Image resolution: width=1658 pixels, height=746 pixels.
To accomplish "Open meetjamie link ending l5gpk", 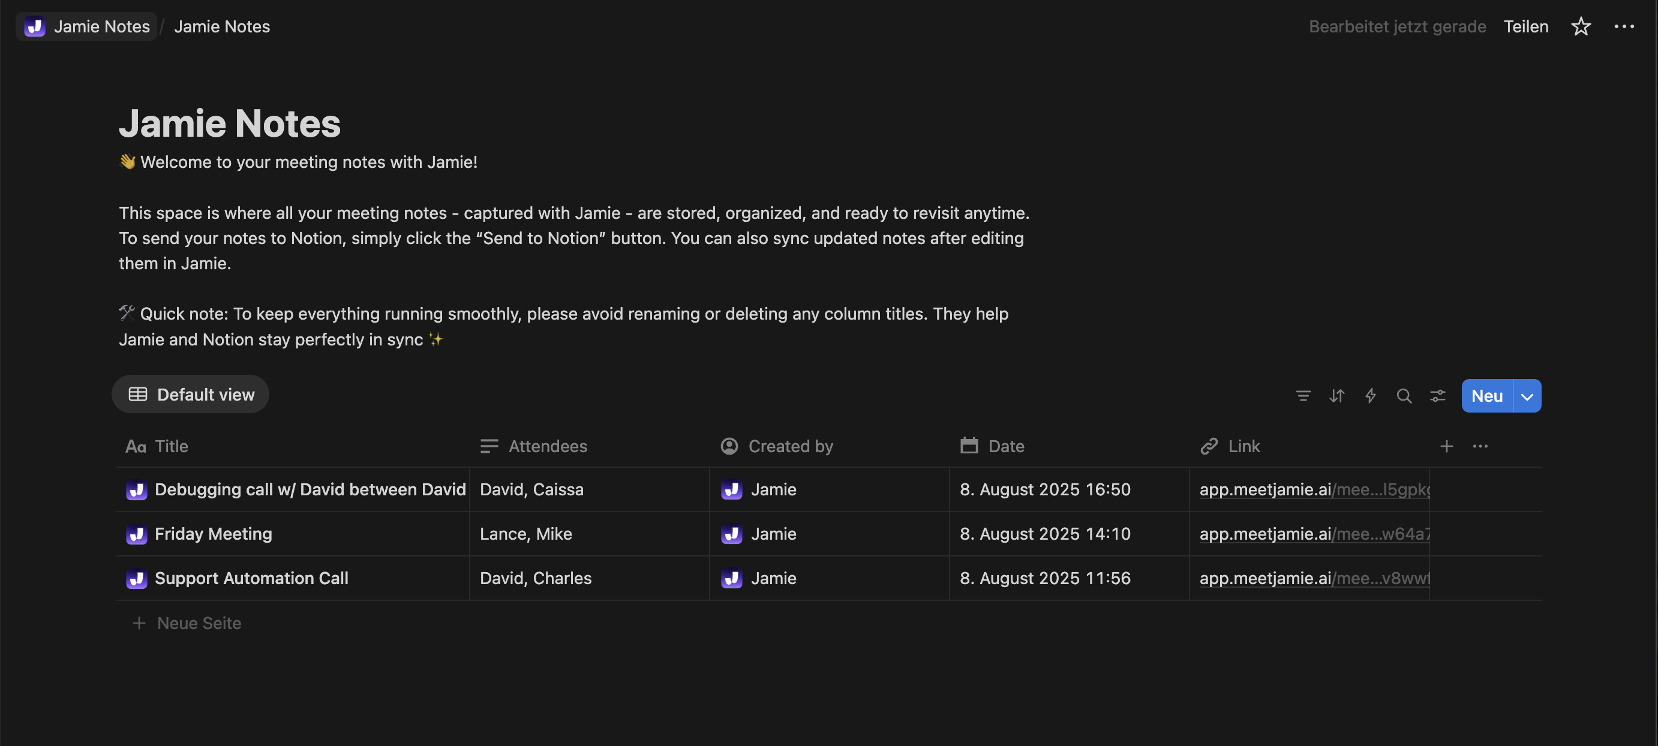I will pyautogui.click(x=1314, y=489).
